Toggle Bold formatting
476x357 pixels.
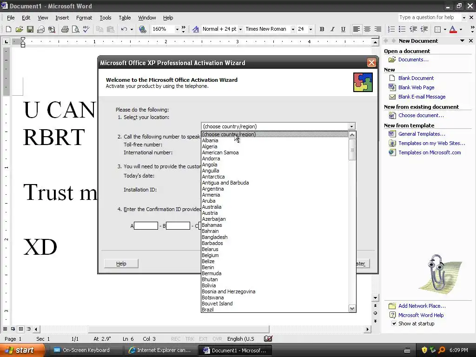322,29
